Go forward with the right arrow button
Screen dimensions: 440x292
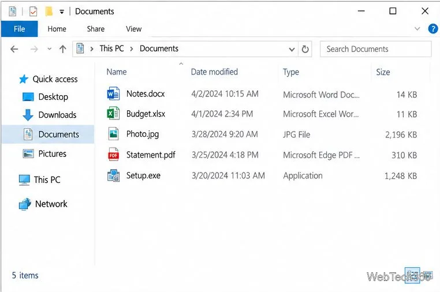pos(34,50)
